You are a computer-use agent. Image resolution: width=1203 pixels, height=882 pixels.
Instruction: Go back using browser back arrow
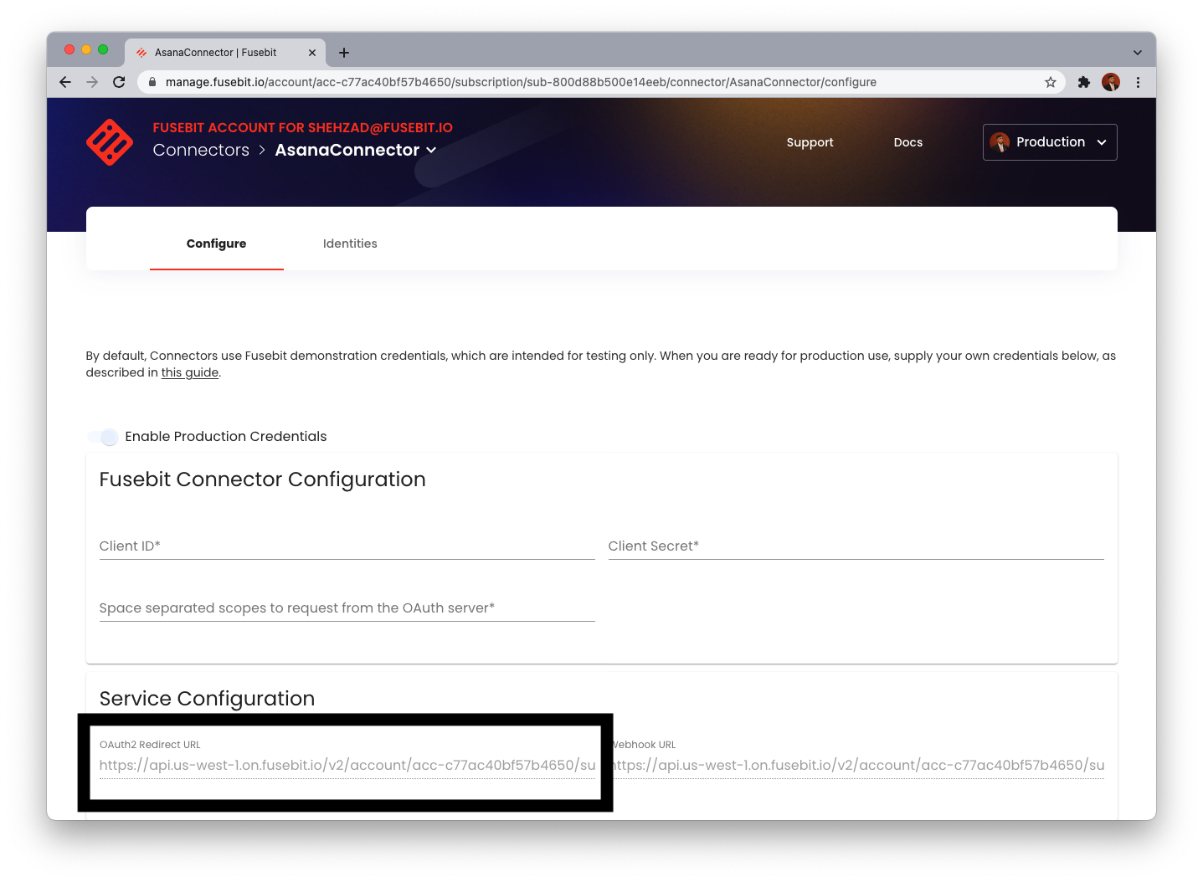point(65,82)
